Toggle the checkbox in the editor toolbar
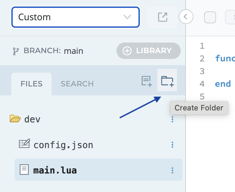This screenshot has height=192, width=235. [x=210, y=17]
